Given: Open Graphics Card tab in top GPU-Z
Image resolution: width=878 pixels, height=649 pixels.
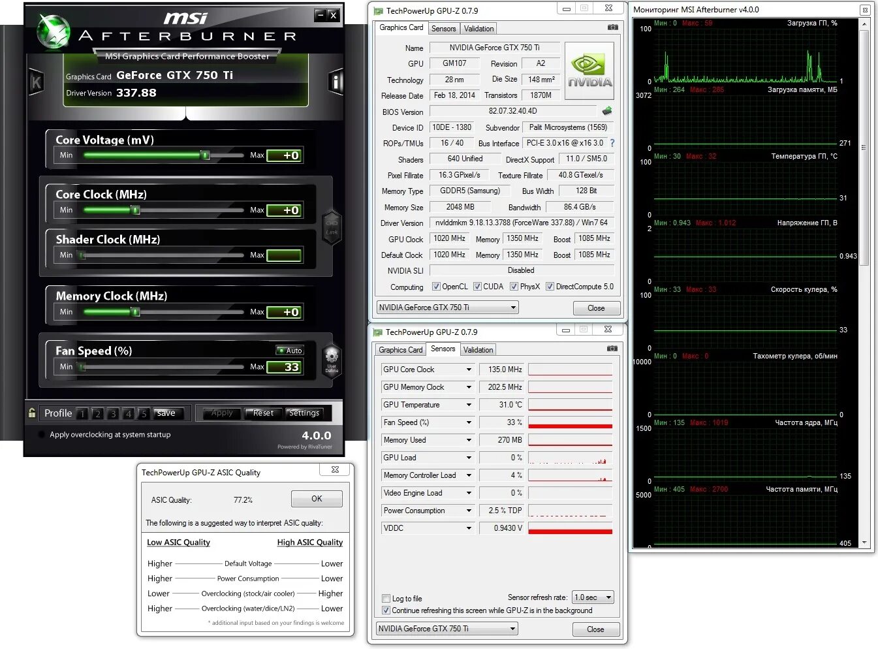Looking at the screenshot, I should tap(401, 27).
